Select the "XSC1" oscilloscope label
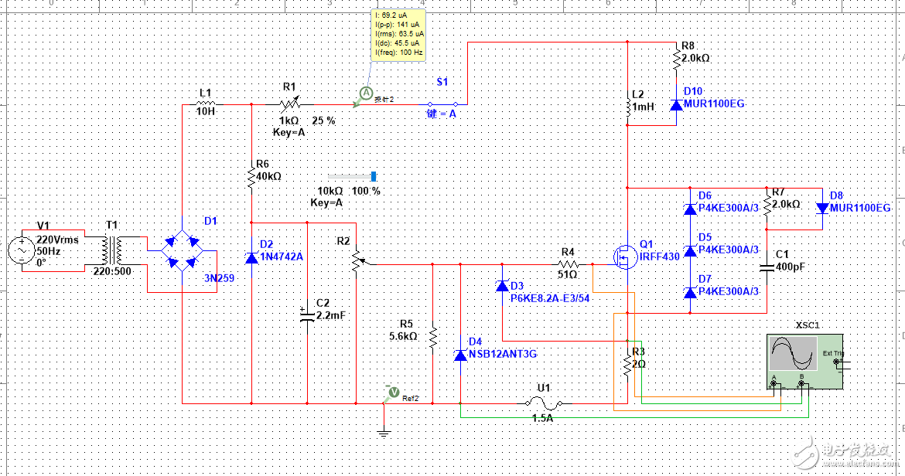 click(x=808, y=325)
